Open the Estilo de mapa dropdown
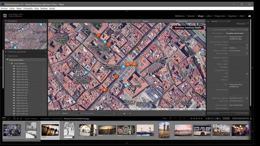Viewport: 260px width, 146px height. (66, 114)
